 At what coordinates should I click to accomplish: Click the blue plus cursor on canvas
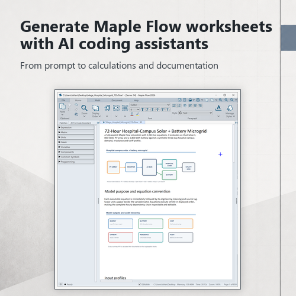click(x=220, y=155)
